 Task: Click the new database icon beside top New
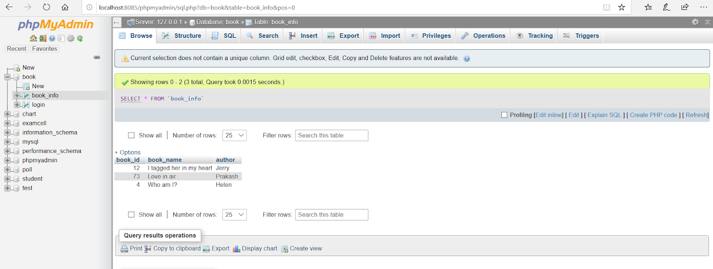pos(17,68)
